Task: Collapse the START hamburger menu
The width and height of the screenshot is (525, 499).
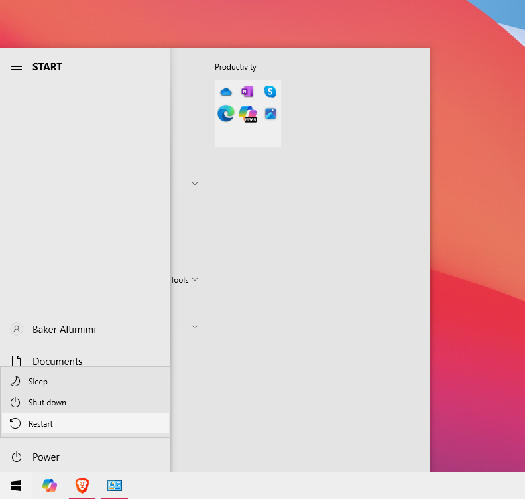Action: click(17, 67)
